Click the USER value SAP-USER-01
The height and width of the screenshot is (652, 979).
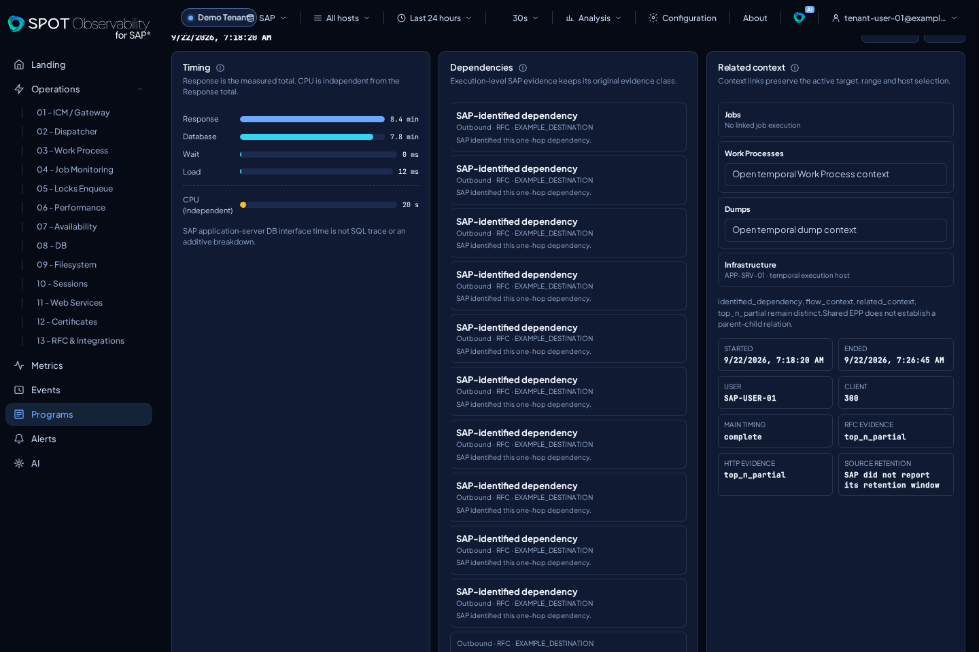[x=750, y=399]
